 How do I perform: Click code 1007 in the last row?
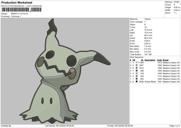160,82
